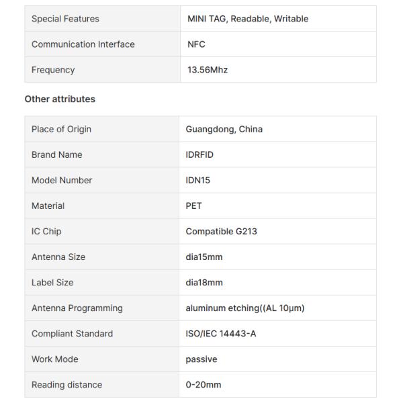Select the 'Antenna Size' label
This screenshot has width=403, height=403.
[58, 257]
